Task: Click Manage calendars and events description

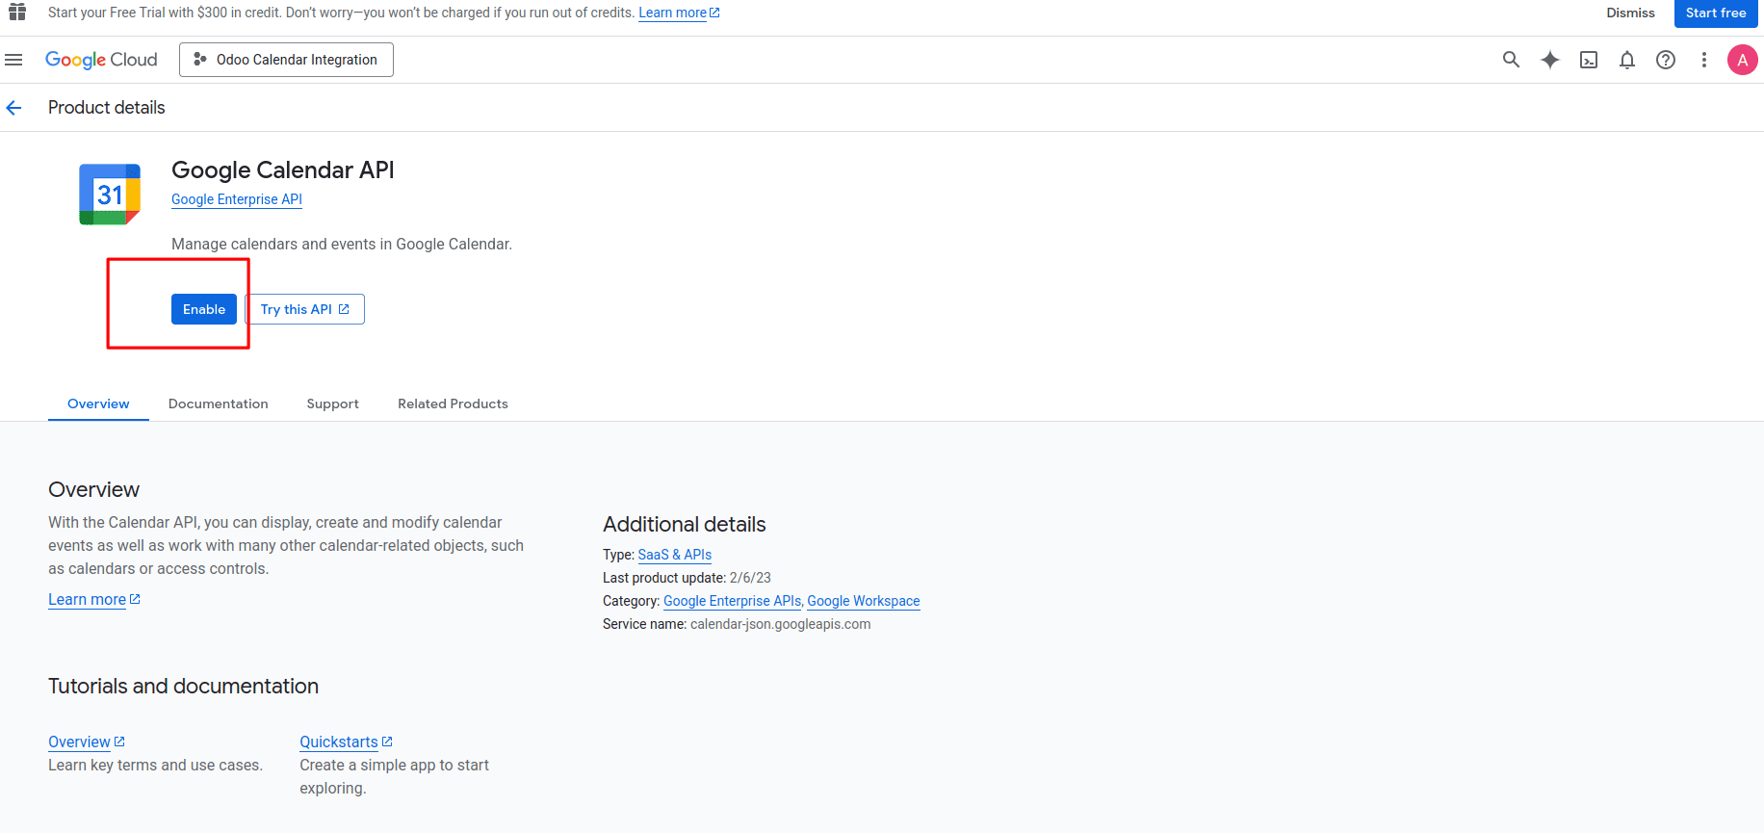Action: point(342,245)
